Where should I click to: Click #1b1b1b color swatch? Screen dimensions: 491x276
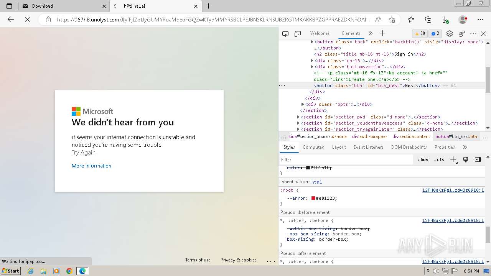[308, 168]
